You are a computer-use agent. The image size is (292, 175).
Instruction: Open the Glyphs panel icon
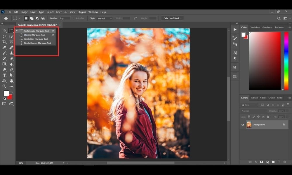click(x=235, y=67)
